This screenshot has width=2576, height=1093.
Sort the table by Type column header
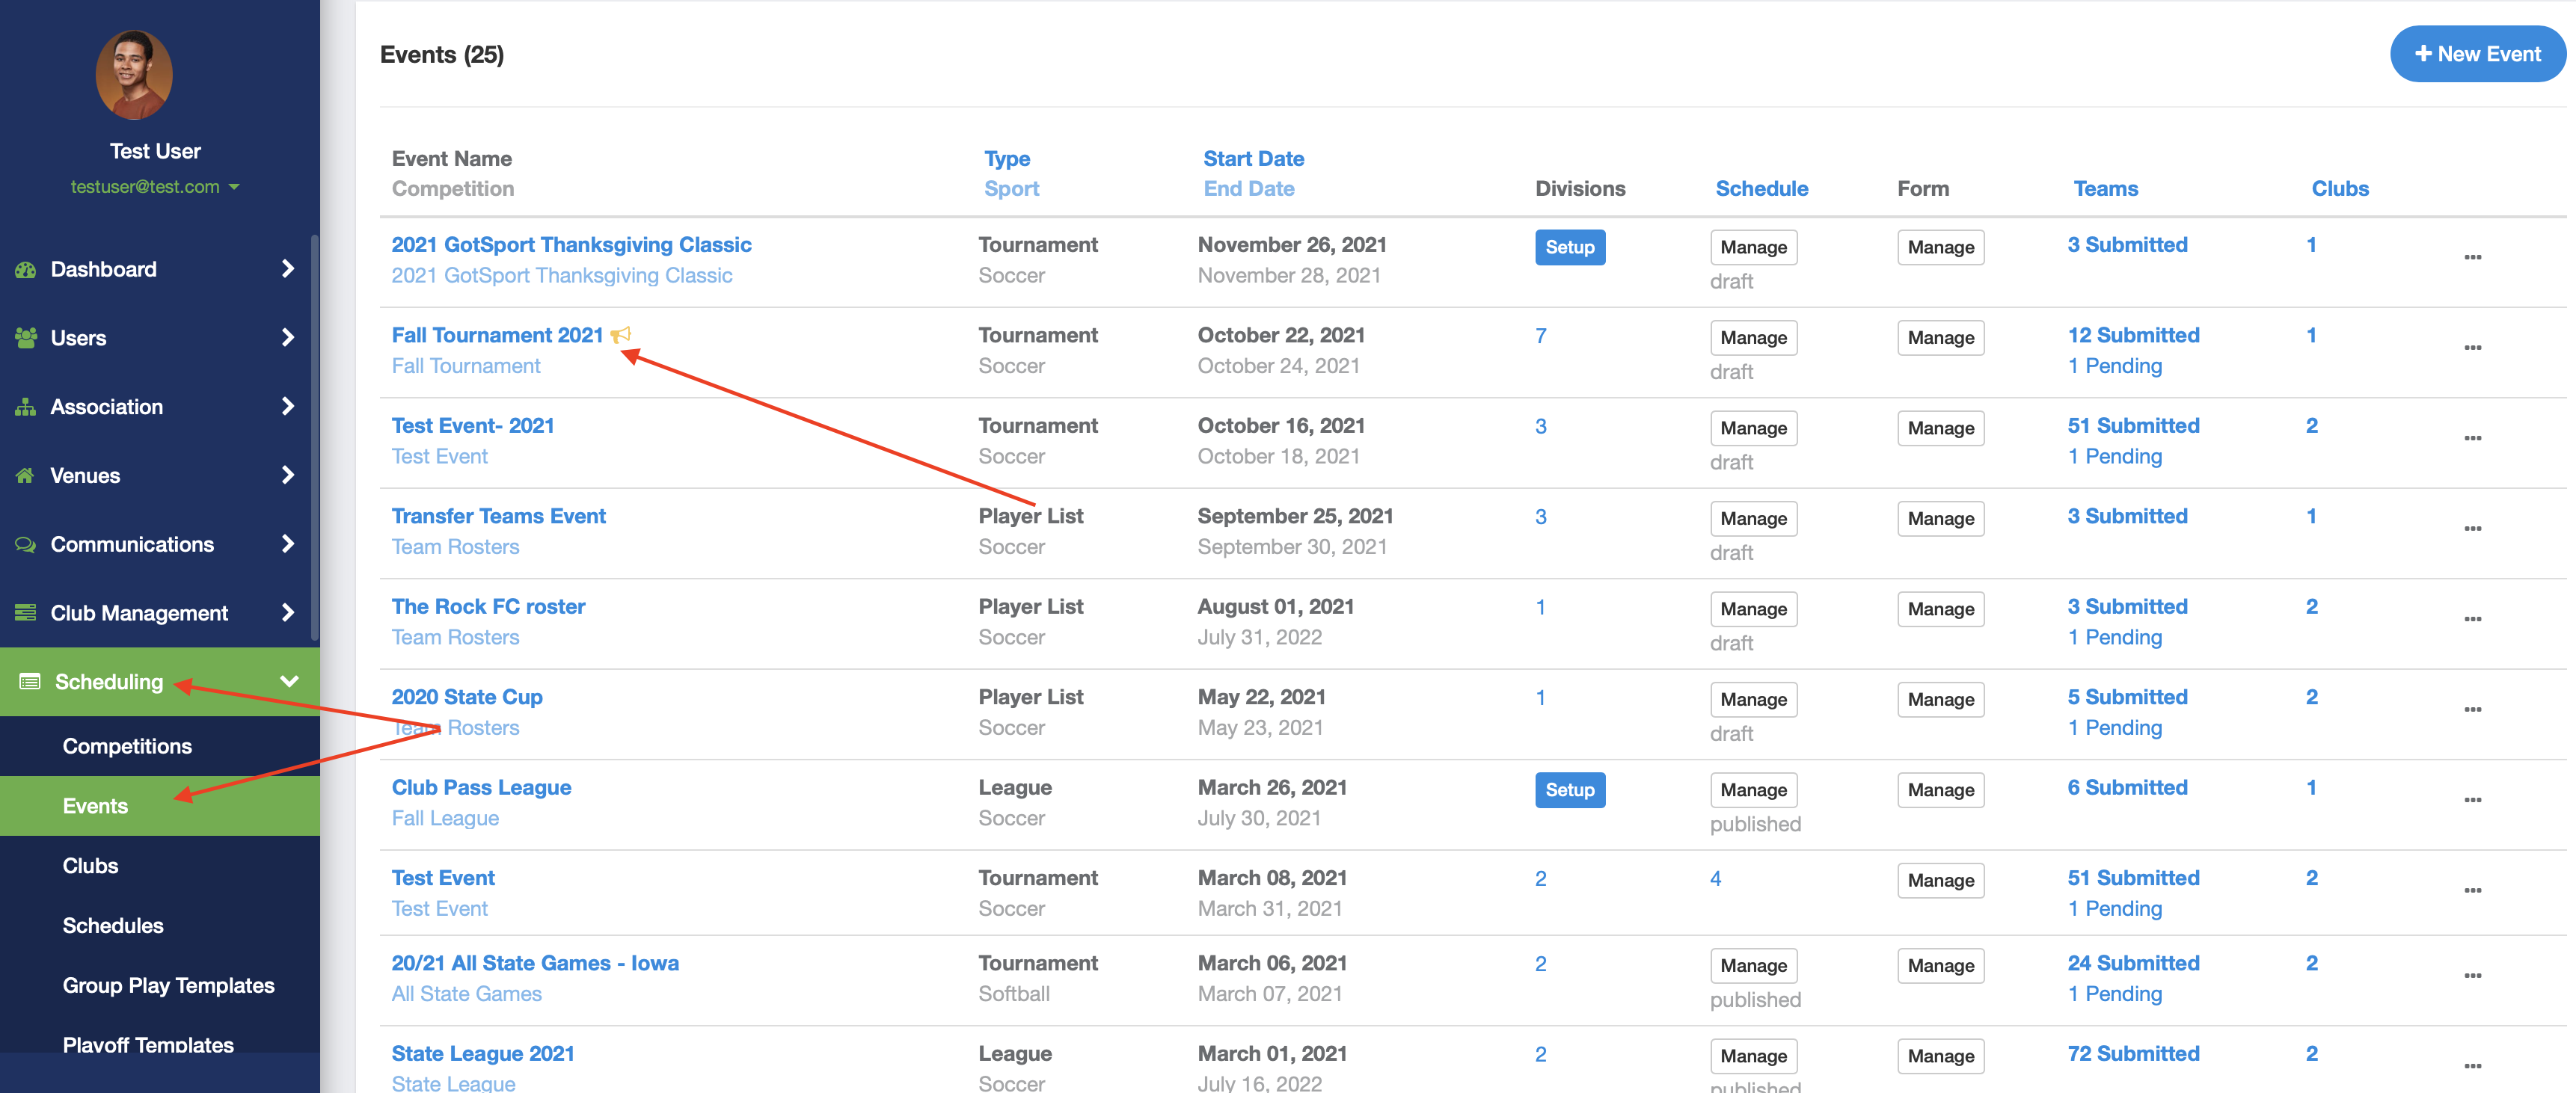(1006, 158)
